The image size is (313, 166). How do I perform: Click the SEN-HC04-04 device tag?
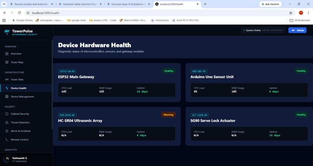click(67, 115)
